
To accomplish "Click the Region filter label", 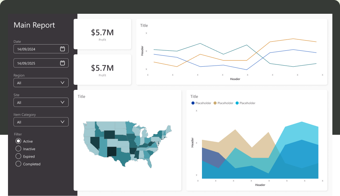I will click(19, 75).
